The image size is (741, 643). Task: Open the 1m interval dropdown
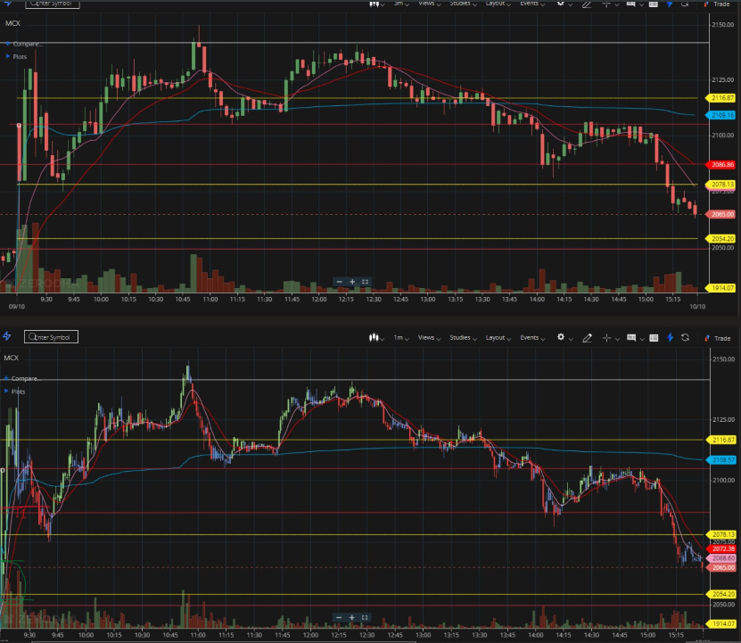[401, 338]
